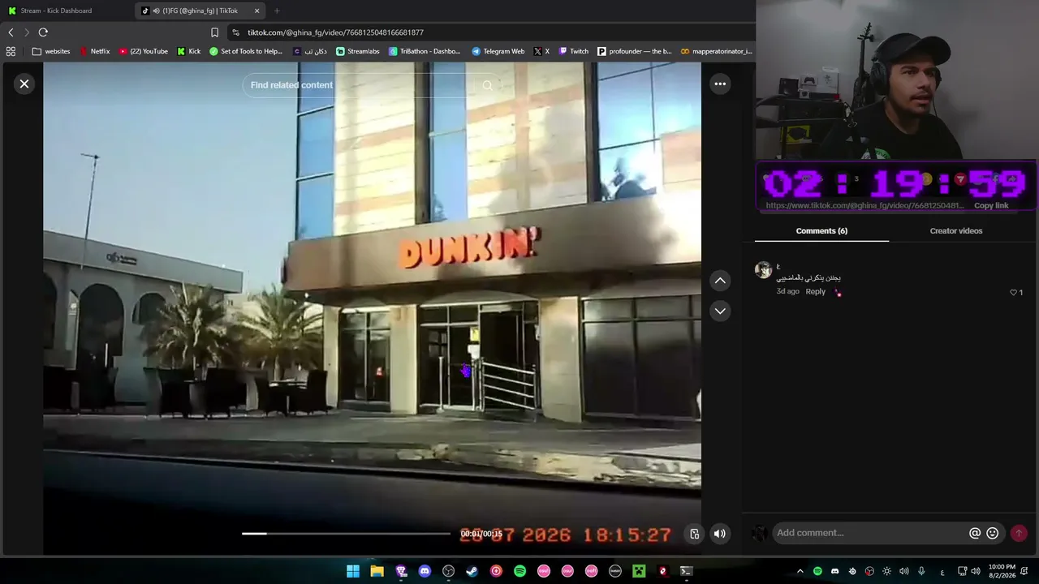The height and width of the screenshot is (584, 1039).
Task: Mute the TikTok video volume
Action: point(719,534)
